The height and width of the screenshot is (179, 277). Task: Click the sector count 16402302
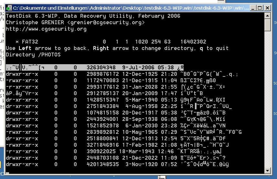[193, 42]
